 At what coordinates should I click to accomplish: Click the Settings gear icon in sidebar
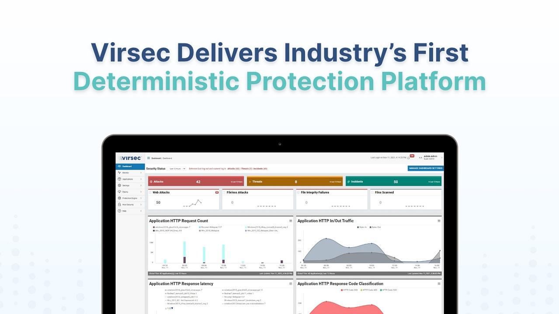119,185
